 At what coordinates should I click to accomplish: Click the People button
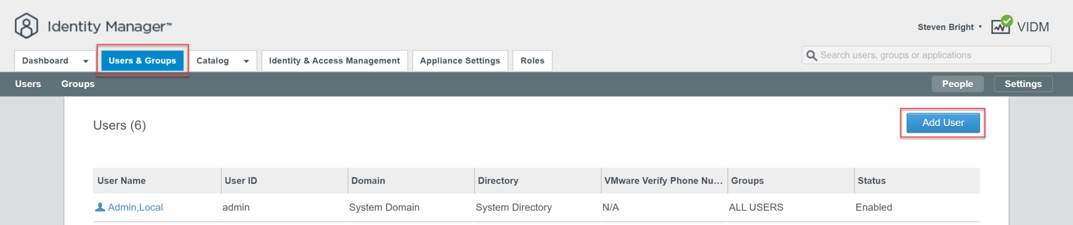[x=957, y=84]
